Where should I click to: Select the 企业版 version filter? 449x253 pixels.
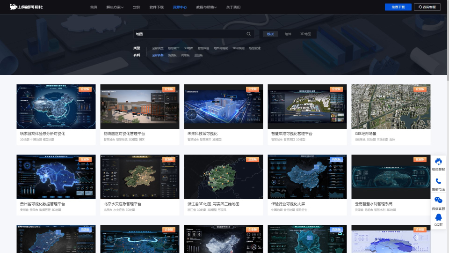point(198,55)
